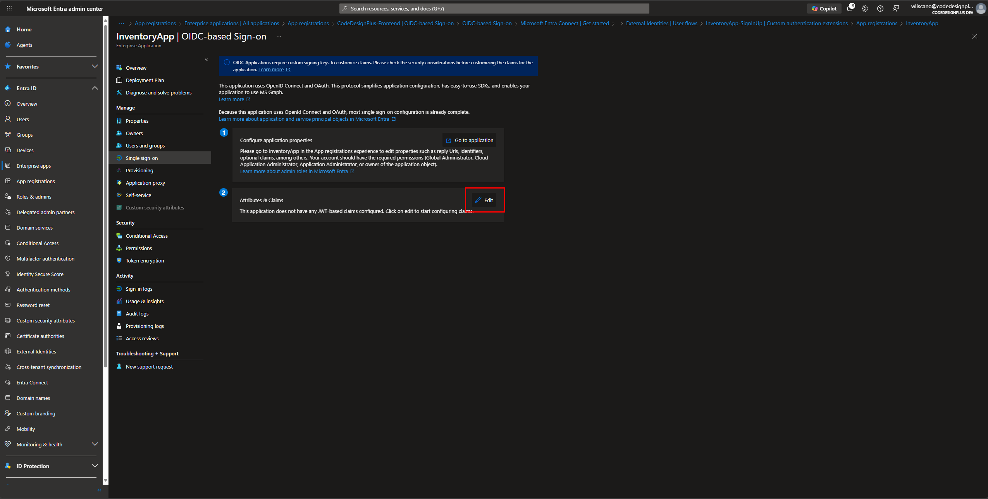Click the Copilot button
Image resolution: width=988 pixels, height=499 pixels.
(824, 9)
